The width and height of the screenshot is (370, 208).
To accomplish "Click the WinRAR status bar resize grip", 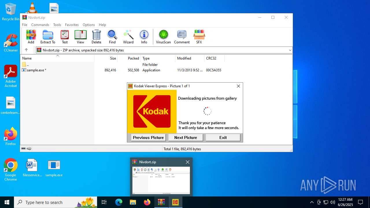I will [x=291, y=150].
